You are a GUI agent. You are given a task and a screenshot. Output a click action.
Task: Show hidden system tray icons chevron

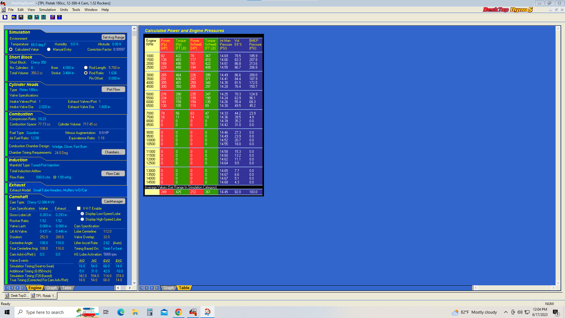(x=506, y=312)
